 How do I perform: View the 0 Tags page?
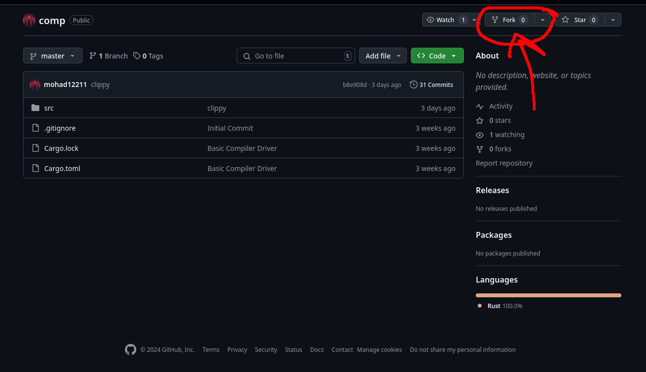(148, 56)
